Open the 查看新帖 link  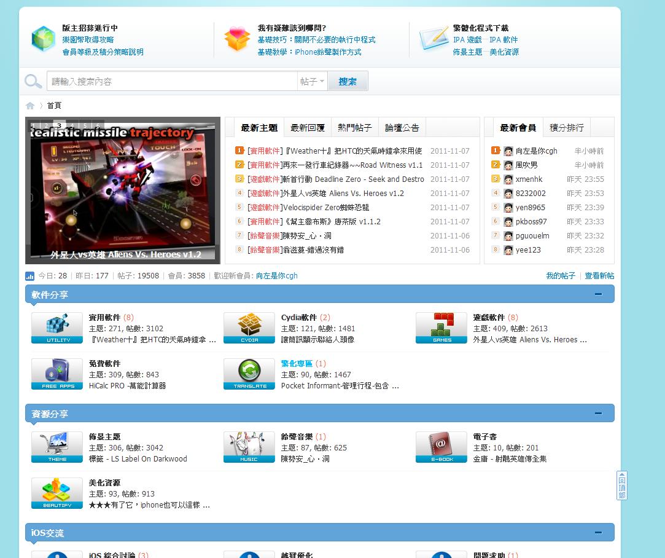[x=599, y=276]
